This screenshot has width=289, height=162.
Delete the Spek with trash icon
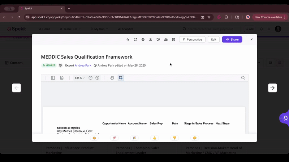tap(173, 40)
